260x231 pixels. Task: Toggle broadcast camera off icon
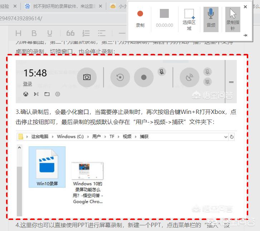click(x=207, y=82)
